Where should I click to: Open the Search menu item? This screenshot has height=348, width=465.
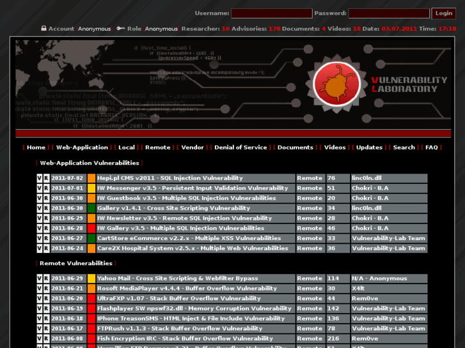click(404, 148)
